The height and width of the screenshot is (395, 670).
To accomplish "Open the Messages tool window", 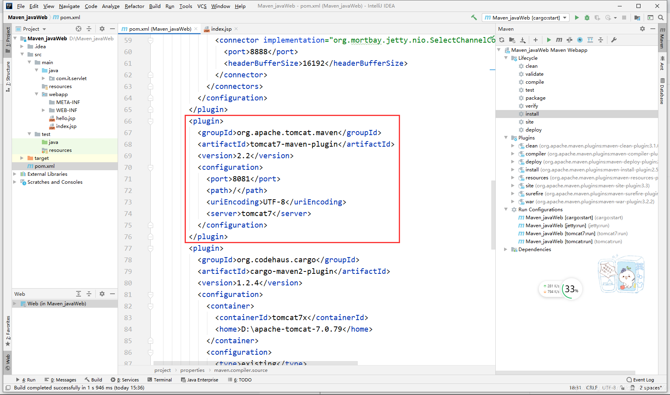I will pos(61,380).
